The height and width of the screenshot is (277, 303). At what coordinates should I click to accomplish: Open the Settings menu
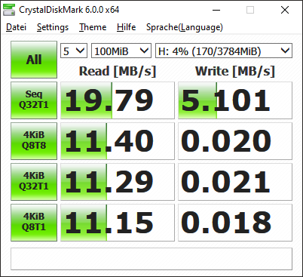[x=53, y=27]
